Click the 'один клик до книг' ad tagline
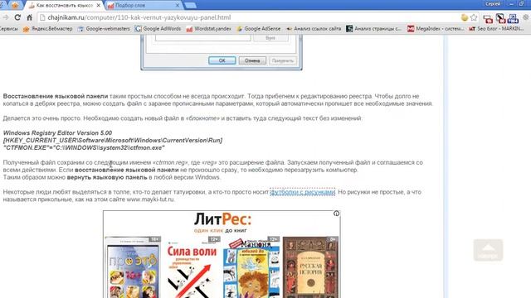 click(221, 230)
